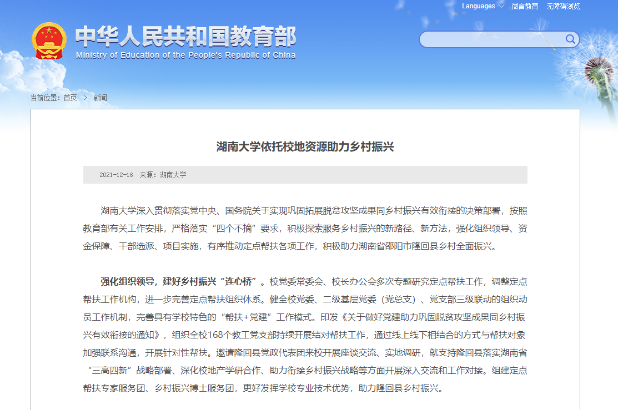The height and width of the screenshot is (410, 618).
Task: Click the breadcrumb label 当前位置
Action: pos(44,98)
